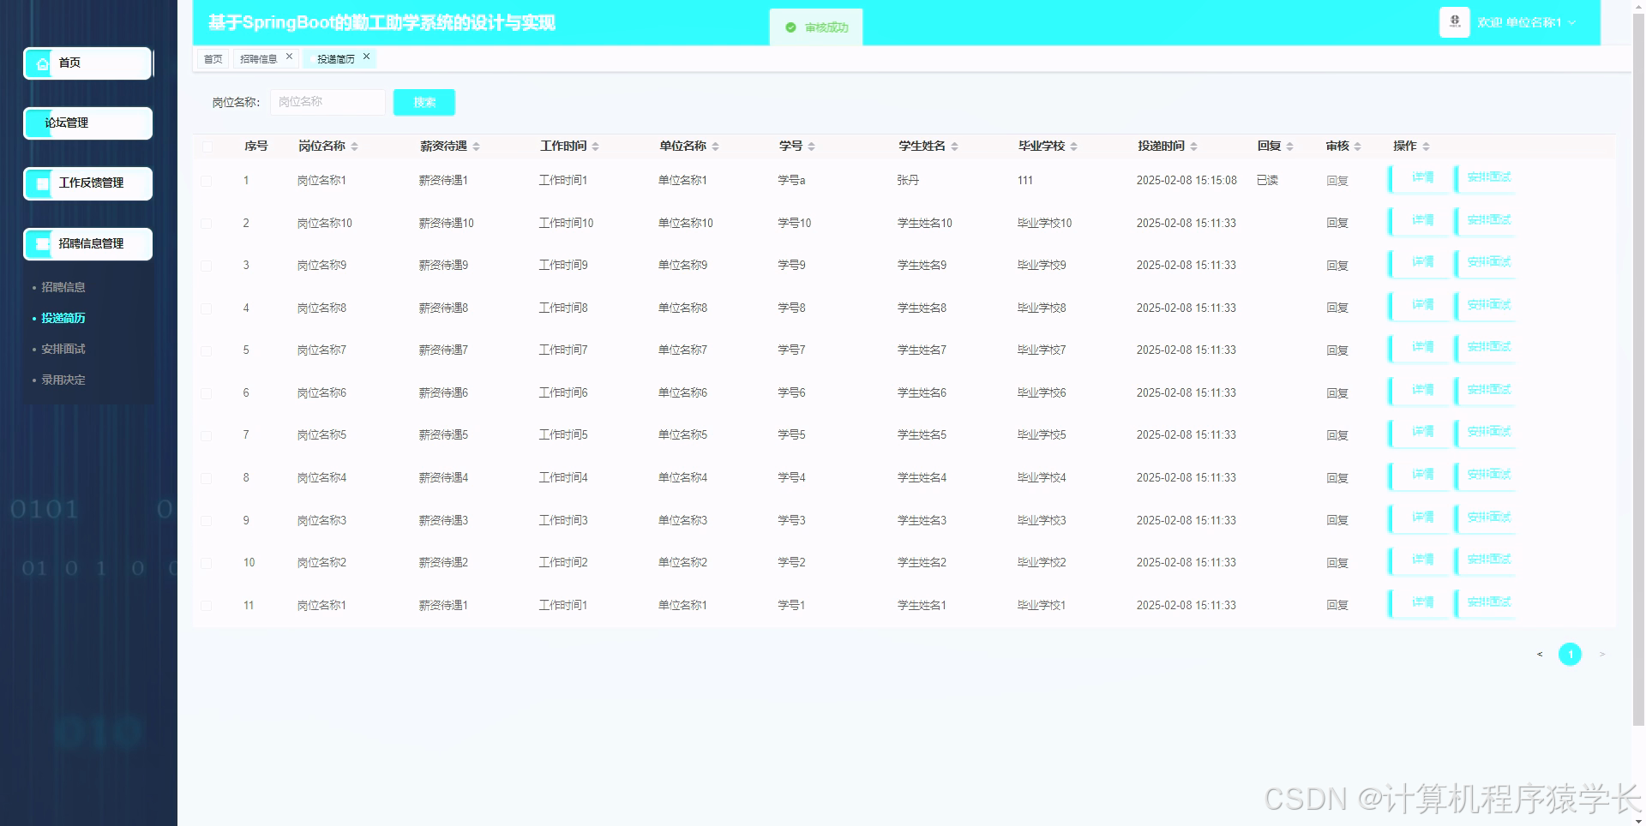Collapse the 招聘信息管理 sidebar menu
1646x826 pixels.
click(x=88, y=244)
